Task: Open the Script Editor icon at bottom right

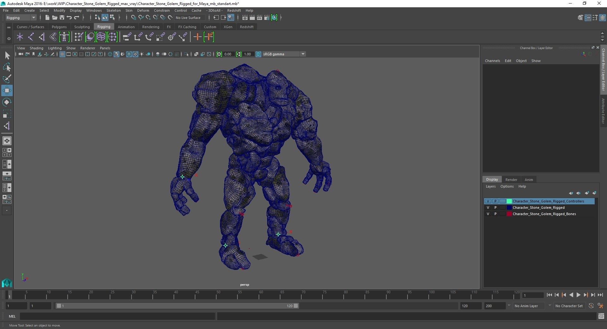Action: (x=601, y=316)
